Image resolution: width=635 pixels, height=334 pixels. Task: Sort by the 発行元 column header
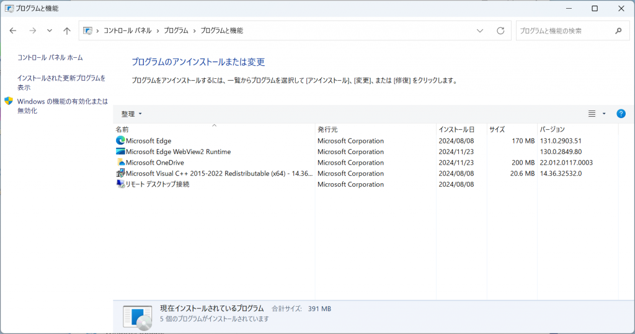375,129
